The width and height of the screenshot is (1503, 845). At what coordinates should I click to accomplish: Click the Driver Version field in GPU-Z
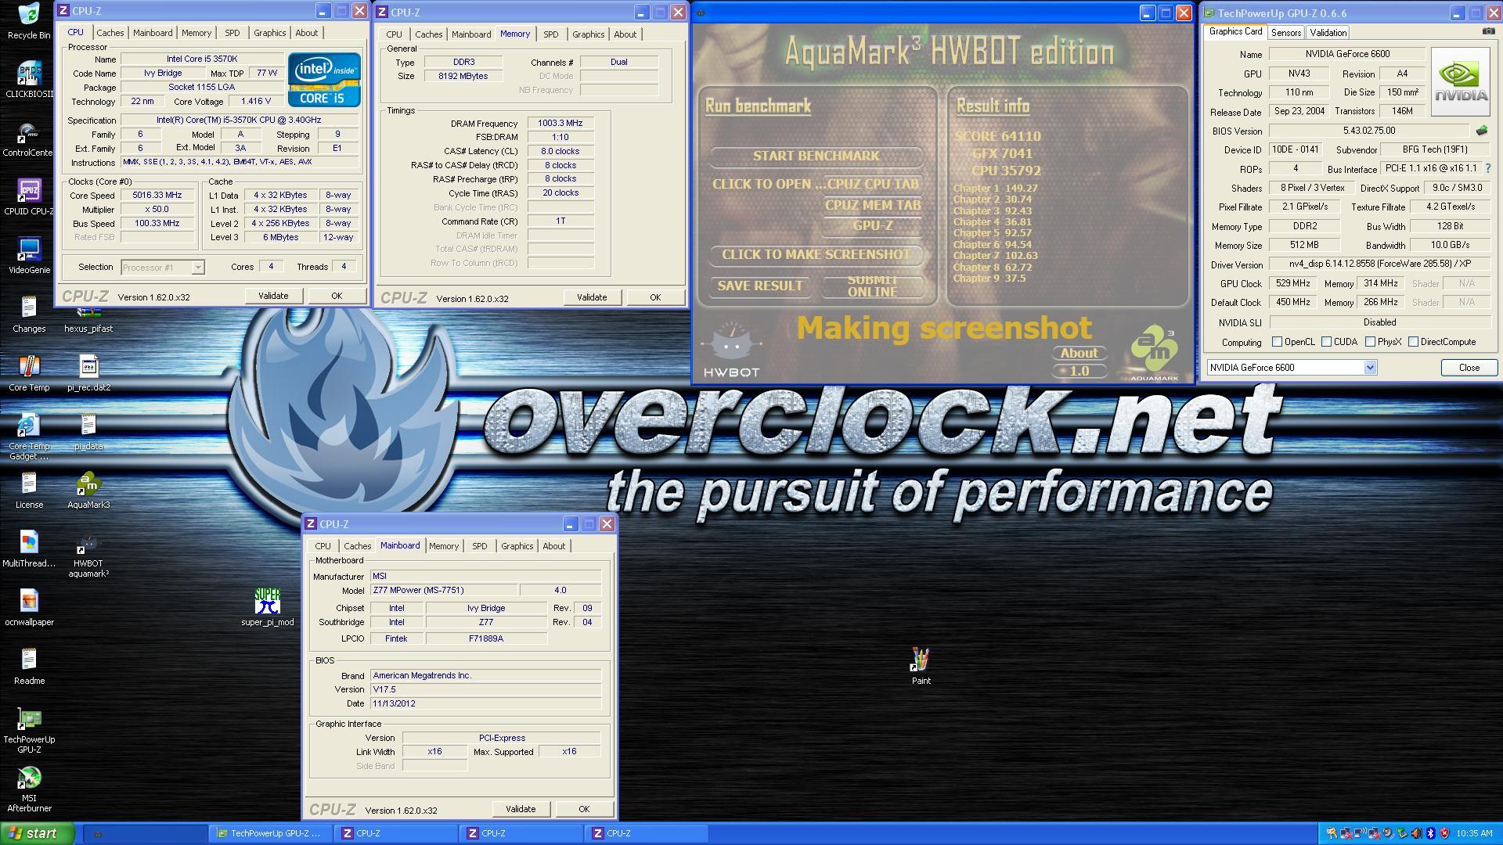click(x=1379, y=264)
